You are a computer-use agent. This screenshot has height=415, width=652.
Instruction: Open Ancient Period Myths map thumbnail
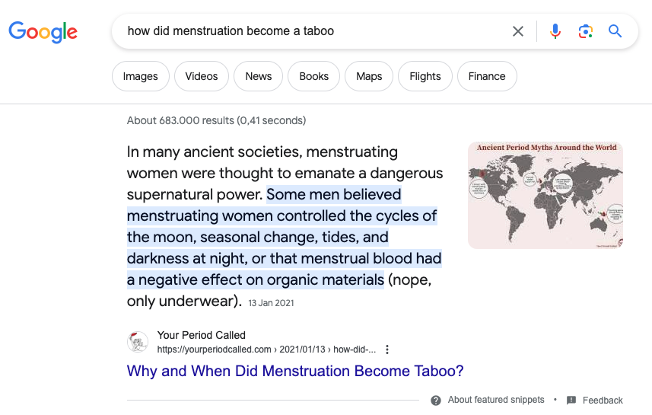tap(545, 195)
